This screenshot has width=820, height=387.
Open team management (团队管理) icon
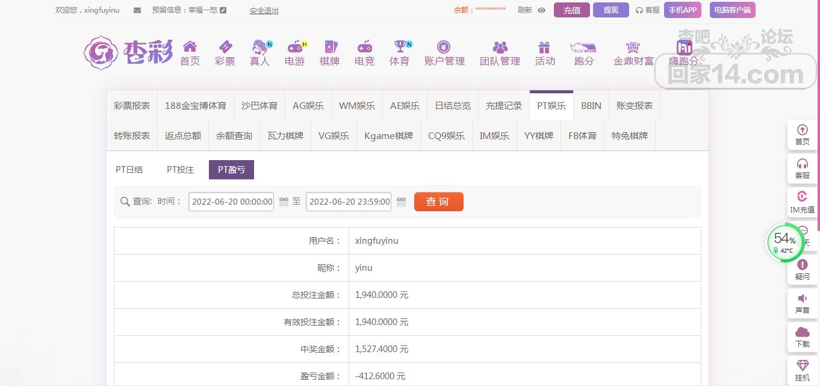coord(500,47)
